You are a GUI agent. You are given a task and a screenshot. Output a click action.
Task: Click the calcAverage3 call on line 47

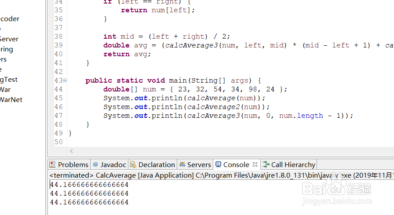pos(213,116)
